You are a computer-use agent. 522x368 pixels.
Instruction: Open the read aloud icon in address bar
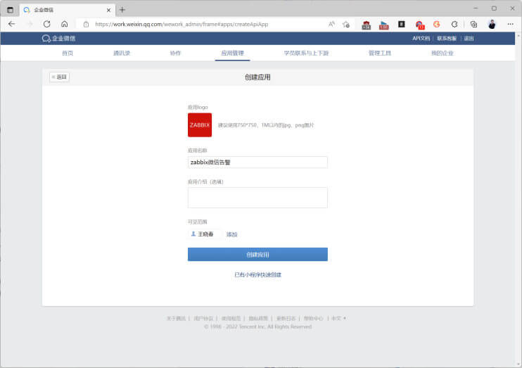331,24
